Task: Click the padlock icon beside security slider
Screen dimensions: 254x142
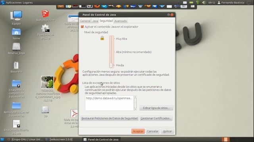Action: pos(102,38)
